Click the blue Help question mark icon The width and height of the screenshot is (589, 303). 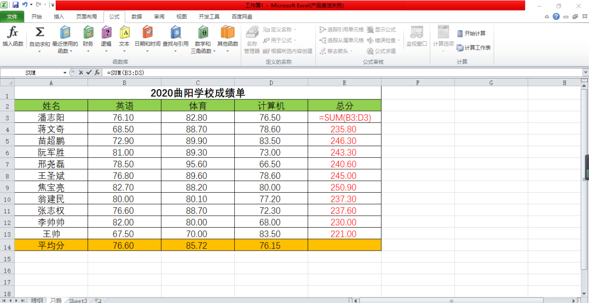pos(556,17)
